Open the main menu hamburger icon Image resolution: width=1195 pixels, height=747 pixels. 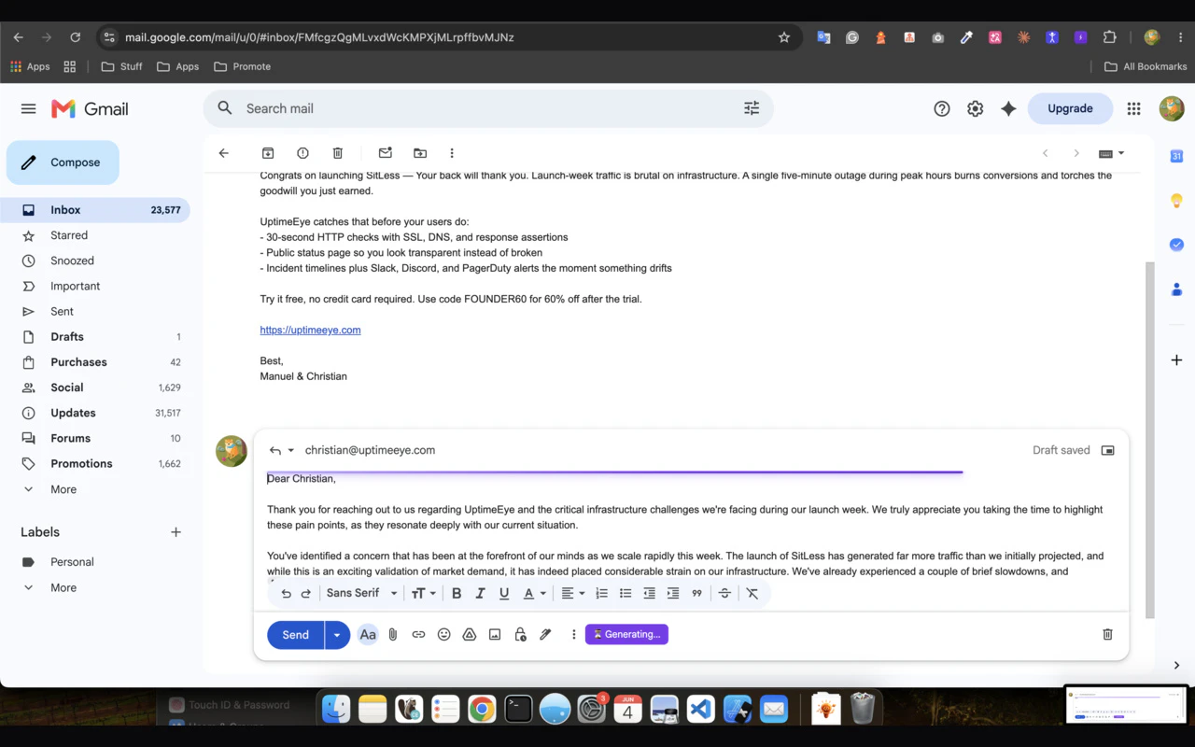pyautogui.click(x=28, y=108)
